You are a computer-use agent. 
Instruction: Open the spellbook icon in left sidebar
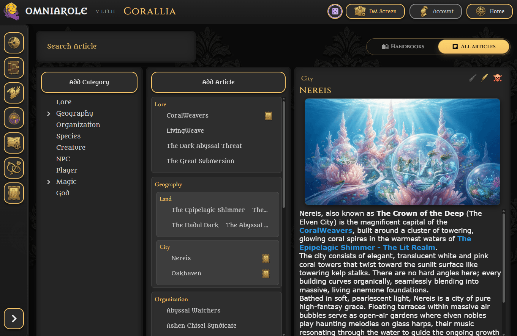[x=14, y=68]
